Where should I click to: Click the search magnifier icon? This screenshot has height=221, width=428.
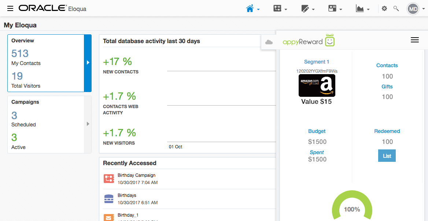396,8
